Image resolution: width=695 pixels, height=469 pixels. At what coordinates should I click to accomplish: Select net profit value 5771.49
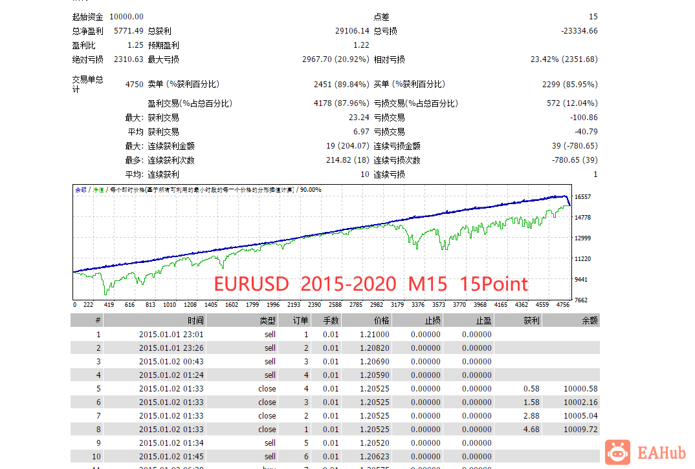click(x=129, y=31)
